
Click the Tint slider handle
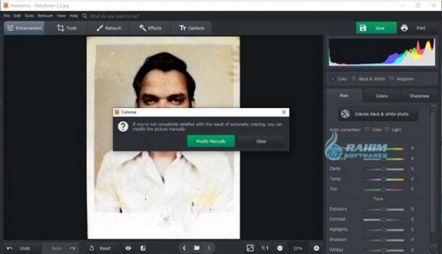click(383, 190)
